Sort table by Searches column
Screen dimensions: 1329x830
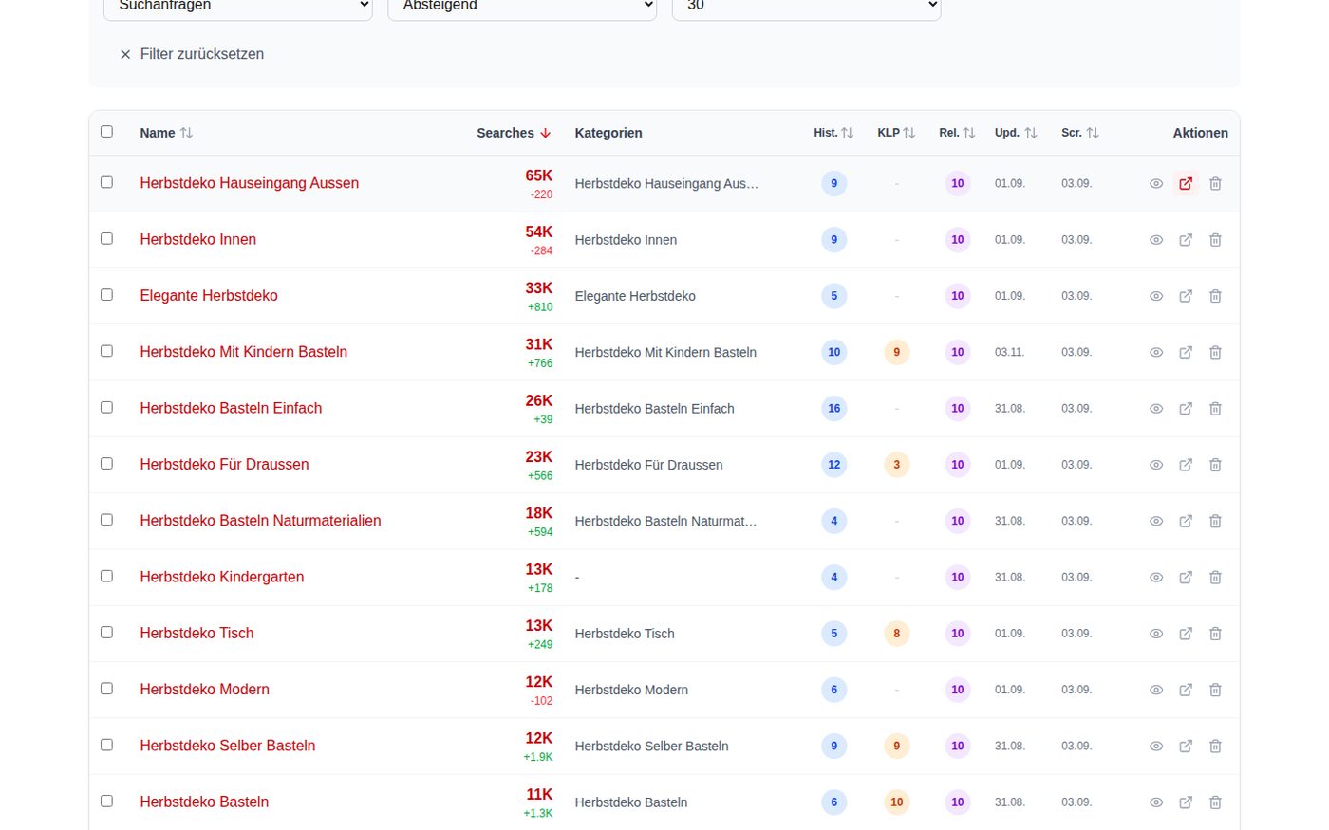514,133
